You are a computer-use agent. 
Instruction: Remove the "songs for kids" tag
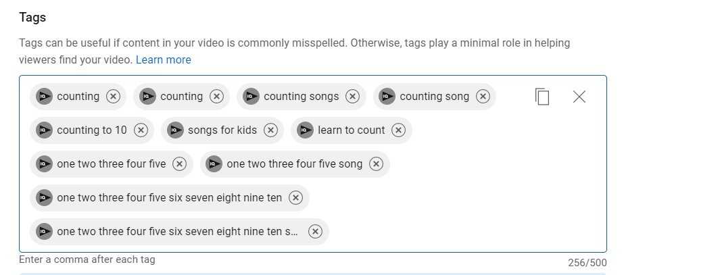click(x=270, y=130)
